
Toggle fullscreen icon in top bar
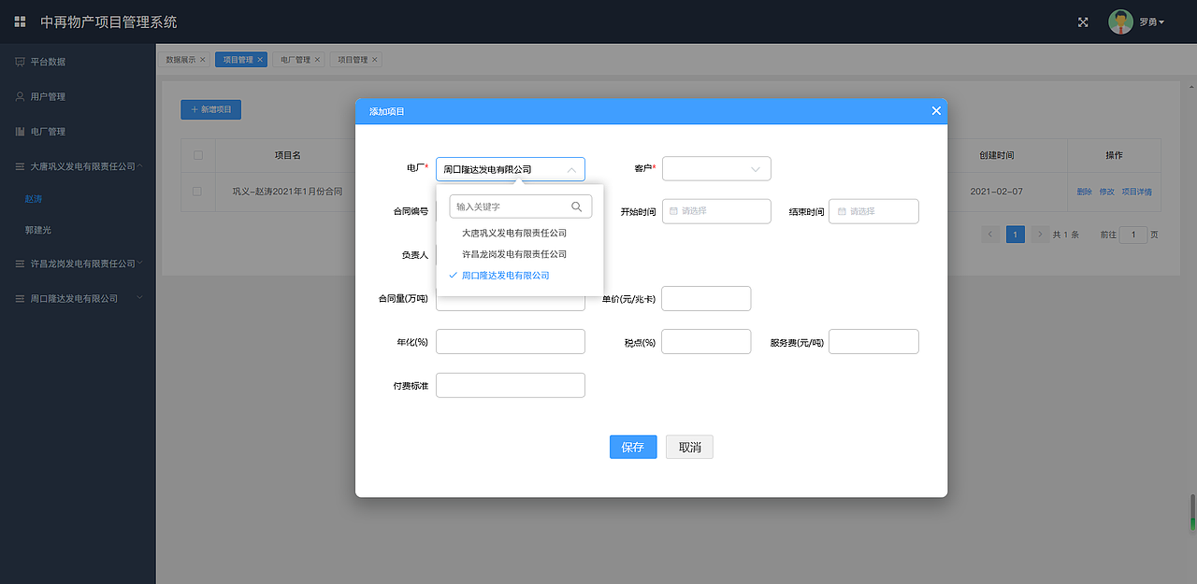click(1083, 22)
